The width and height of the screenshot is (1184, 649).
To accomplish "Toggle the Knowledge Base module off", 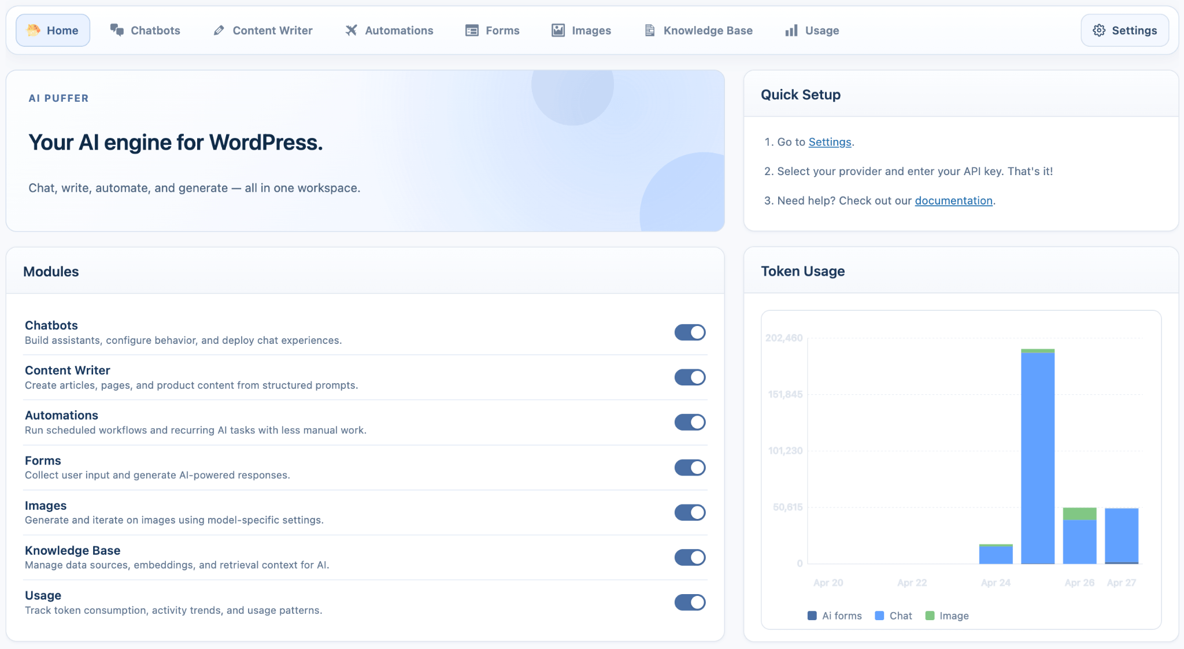I will click(690, 557).
